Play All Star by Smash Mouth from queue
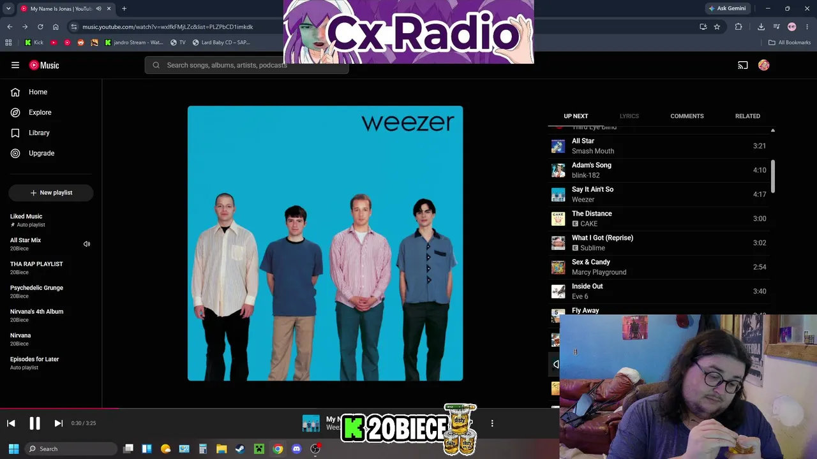Image resolution: width=817 pixels, height=459 pixels. pos(659,146)
